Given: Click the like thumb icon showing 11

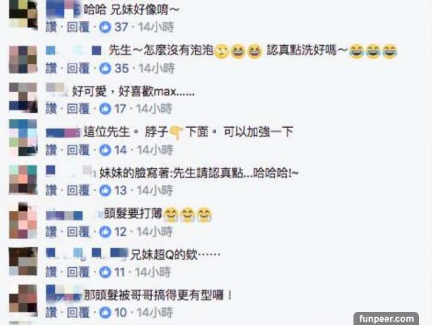Looking at the screenshot, I should point(105,273).
